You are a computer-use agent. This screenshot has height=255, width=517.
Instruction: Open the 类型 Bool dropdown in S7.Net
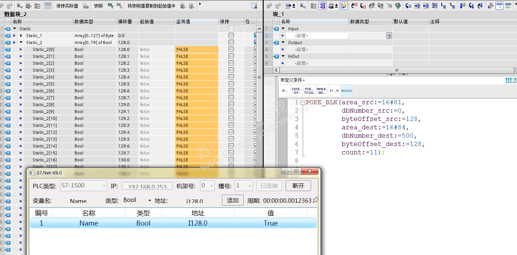point(138,200)
